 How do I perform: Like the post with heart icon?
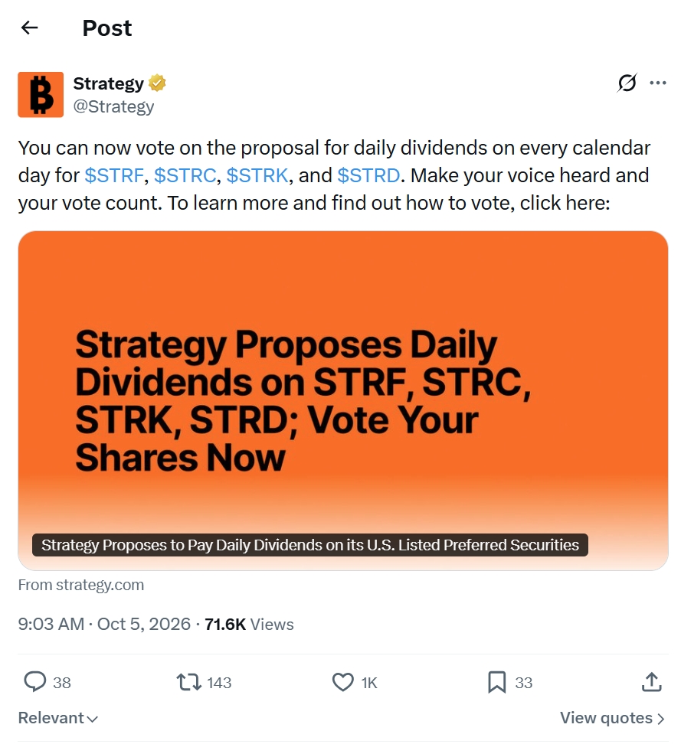[343, 682]
